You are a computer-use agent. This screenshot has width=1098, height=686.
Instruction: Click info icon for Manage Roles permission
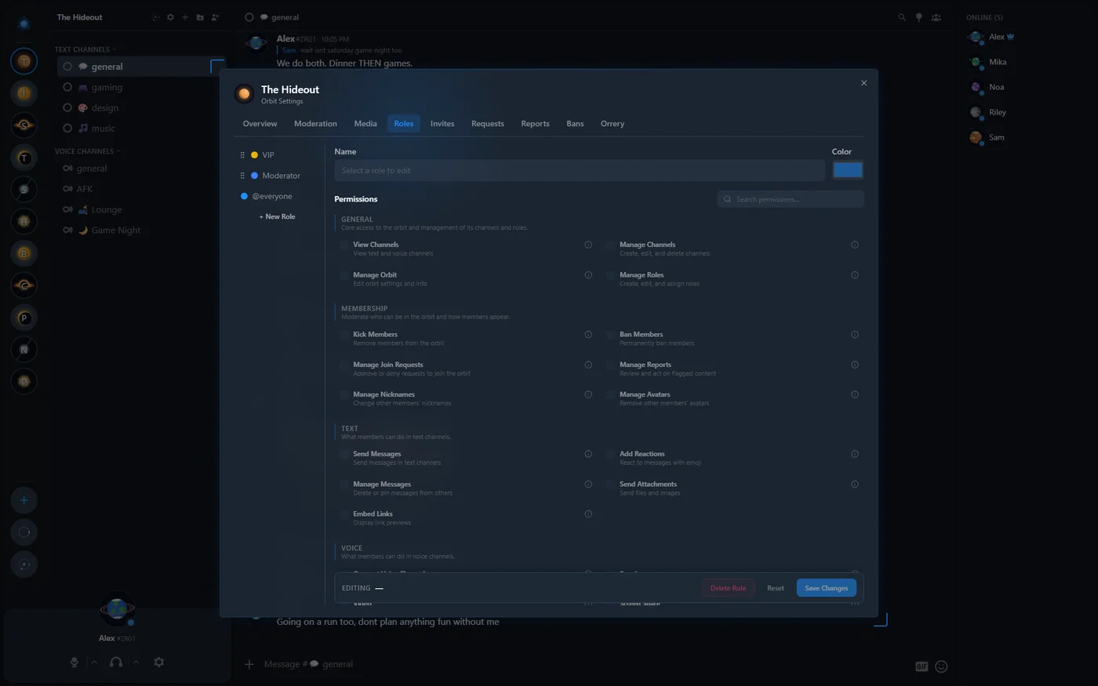[855, 275]
